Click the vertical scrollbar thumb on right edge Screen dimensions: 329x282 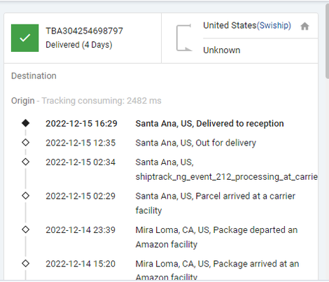327,41
